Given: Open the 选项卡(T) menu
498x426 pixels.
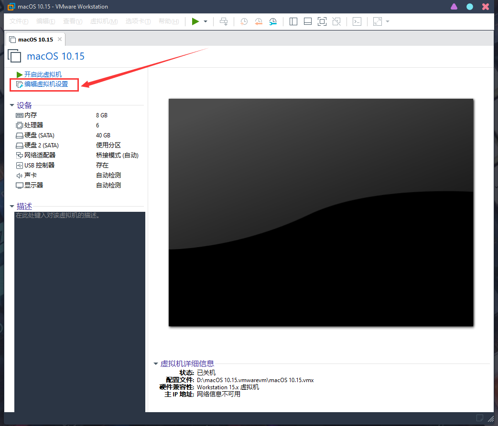Looking at the screenshot, I should (138, 21).
